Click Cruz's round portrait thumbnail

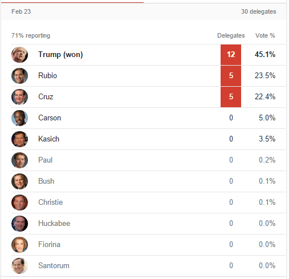pos(19,97)
